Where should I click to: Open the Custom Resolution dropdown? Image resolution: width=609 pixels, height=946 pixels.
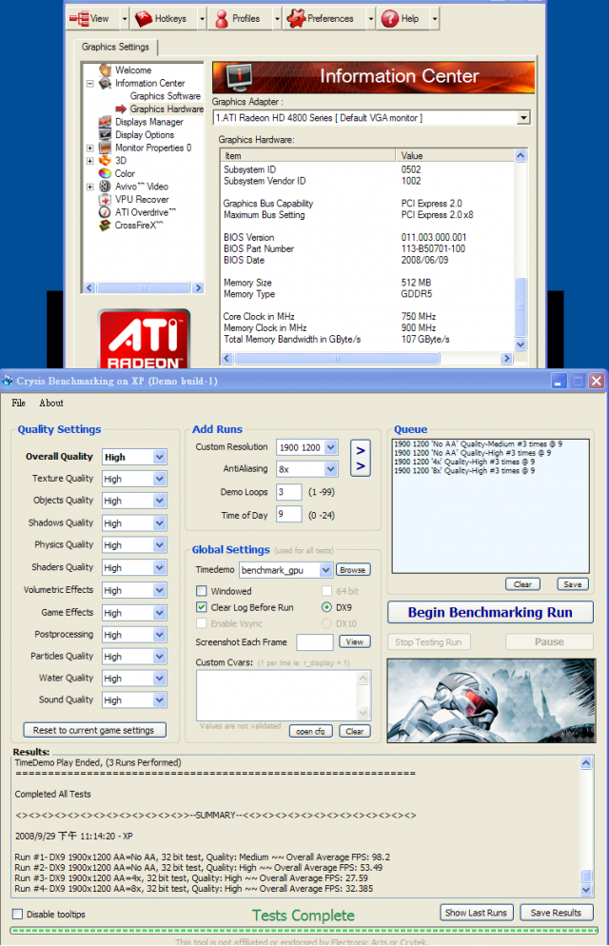pos(330,447)
